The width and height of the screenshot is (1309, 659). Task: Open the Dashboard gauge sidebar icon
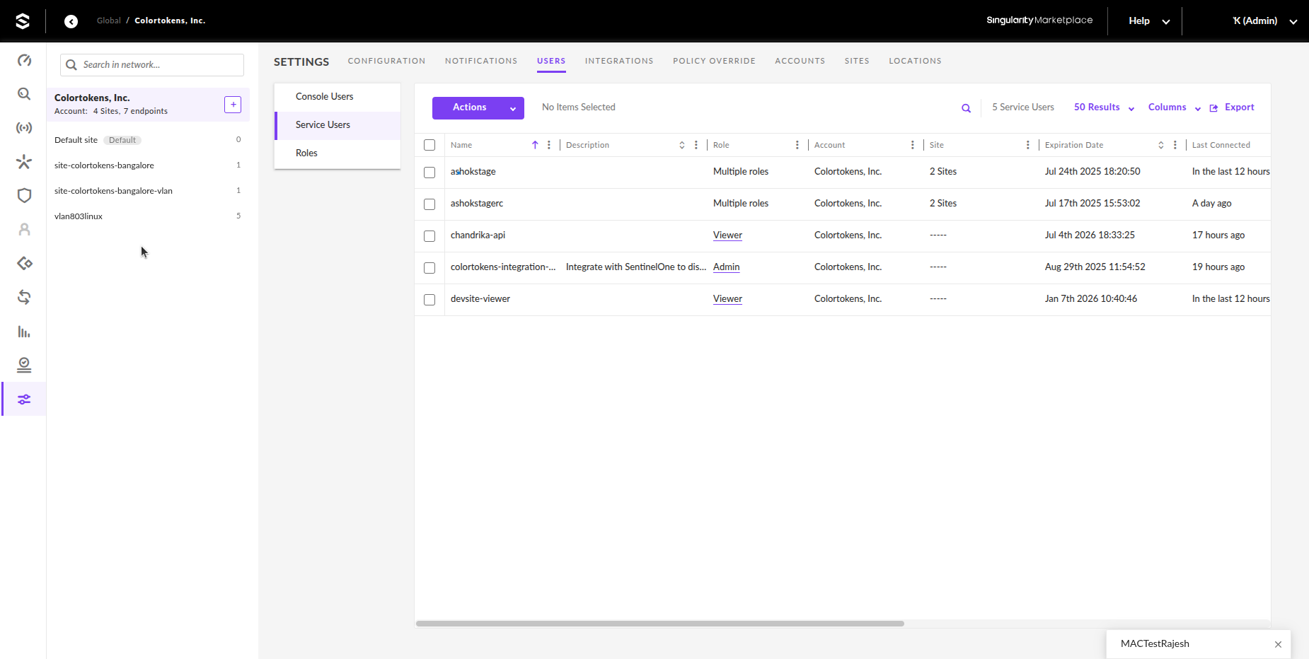(24, 60)
